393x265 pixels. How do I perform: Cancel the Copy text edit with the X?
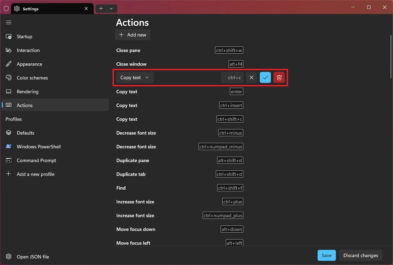coord(251,77)
